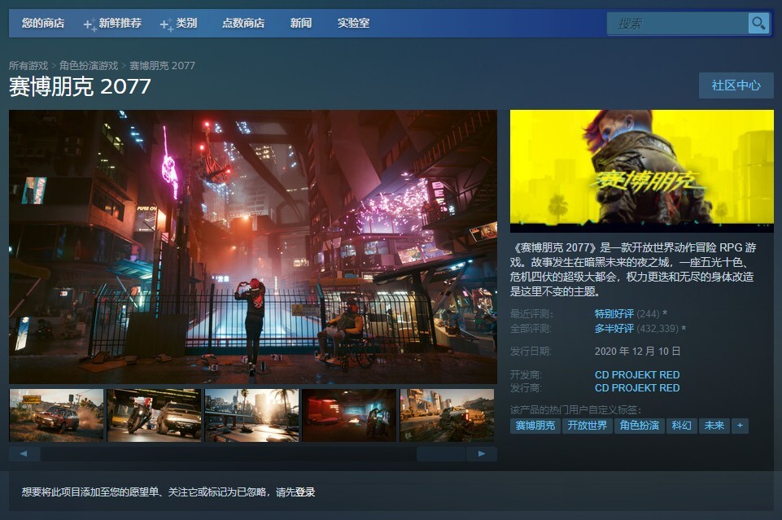
Task: Click the 角色扮演游戏 breadcrumb link
Action: [89, 65]
